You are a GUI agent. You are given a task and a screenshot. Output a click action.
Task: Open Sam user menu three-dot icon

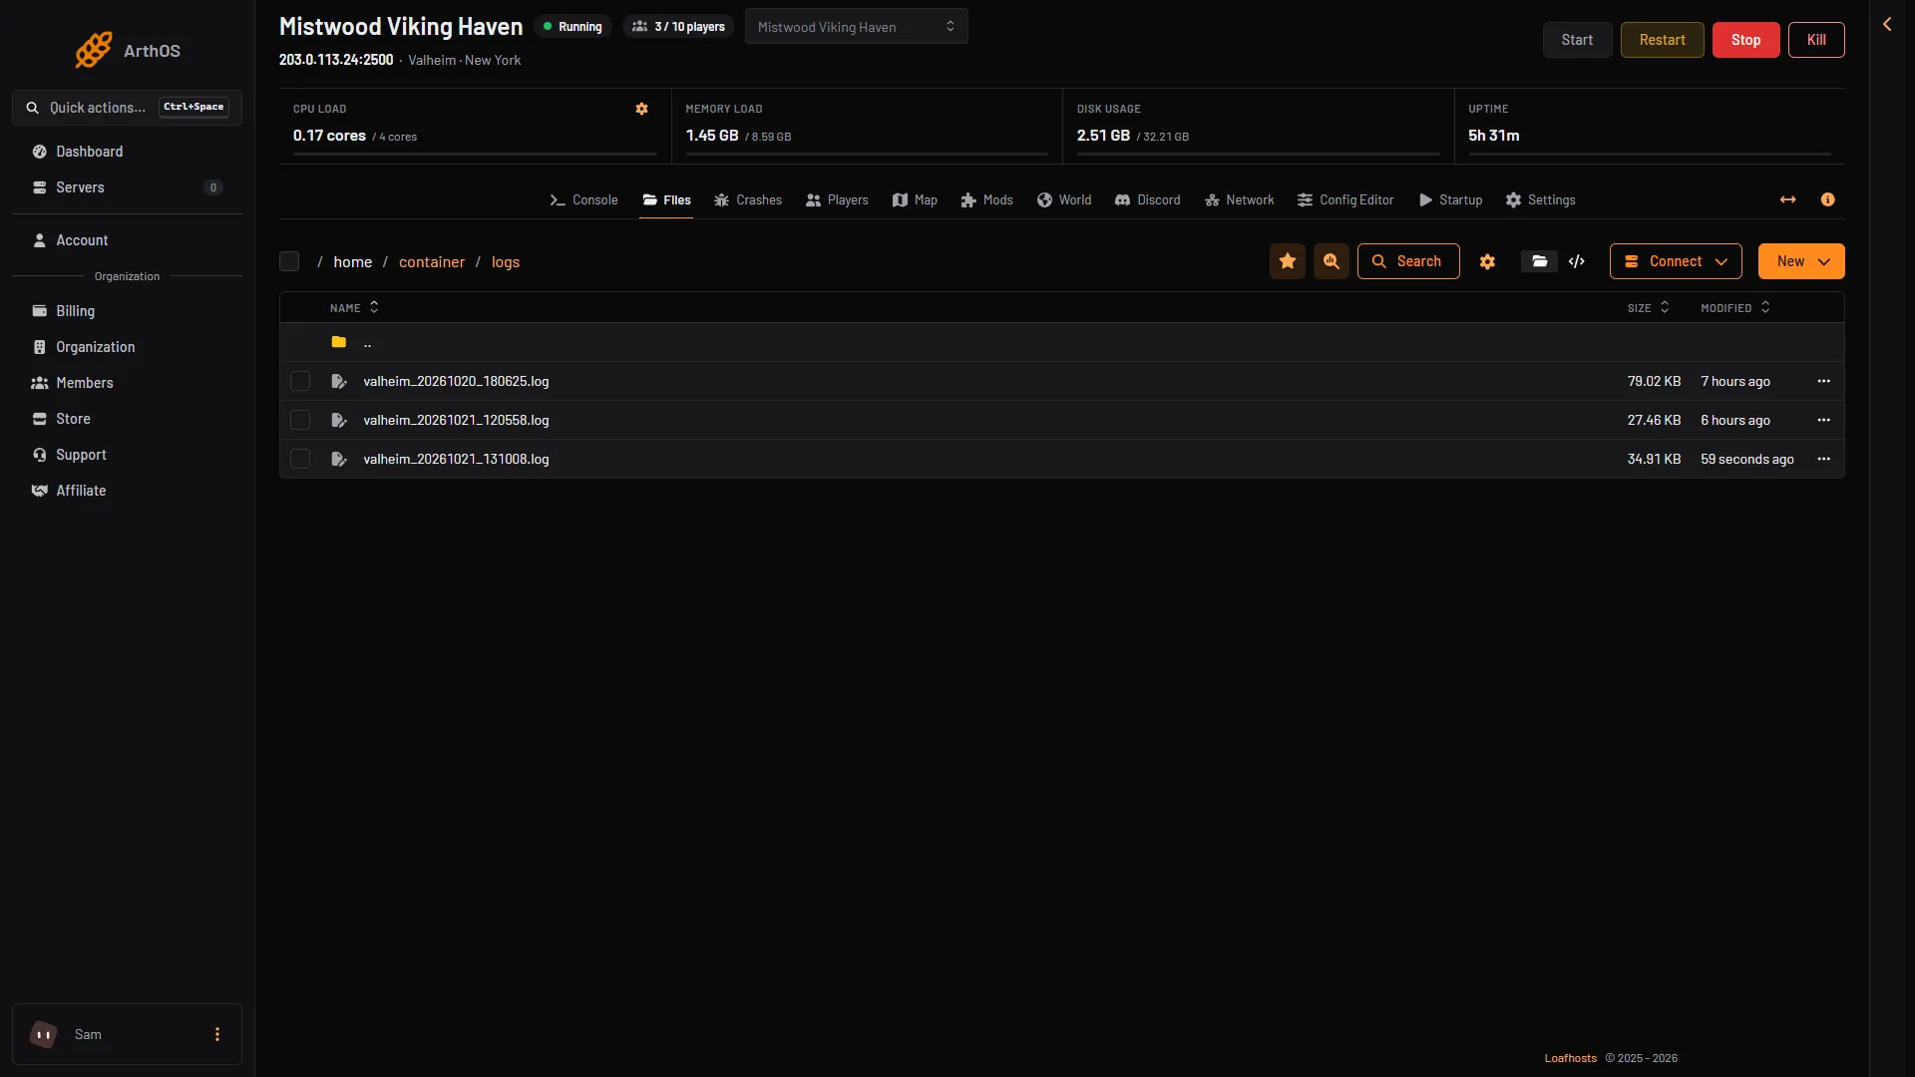click(x=217, y=1034)
